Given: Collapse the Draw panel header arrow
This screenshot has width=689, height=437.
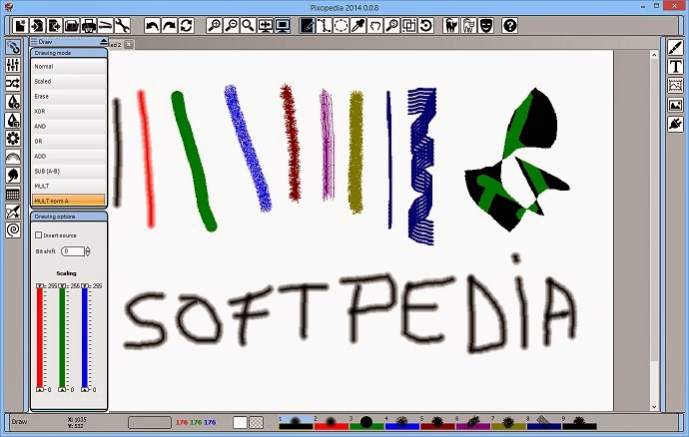Looking at the screenshot, I should (104, 41).
